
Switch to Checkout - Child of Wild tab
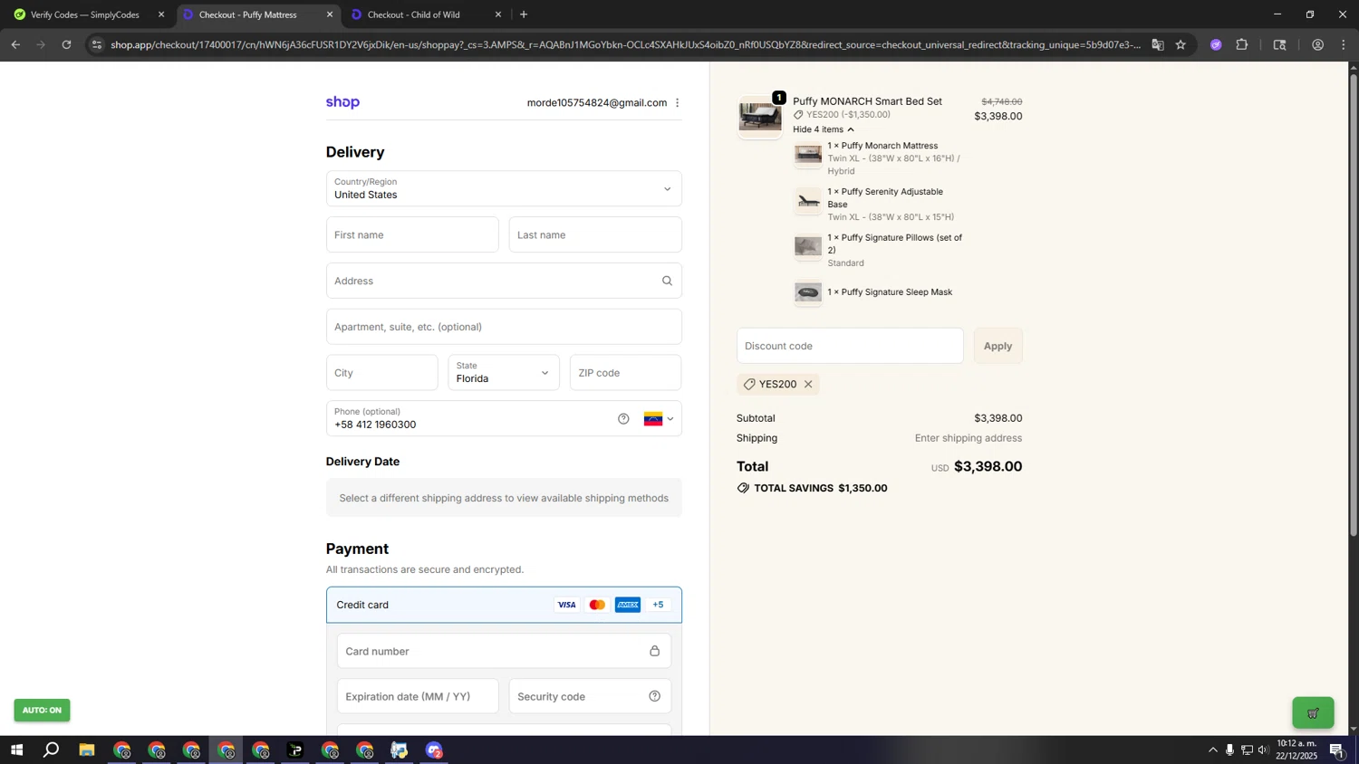point(414,14)
